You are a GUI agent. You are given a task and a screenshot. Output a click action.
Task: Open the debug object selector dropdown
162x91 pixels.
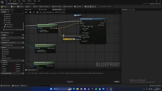[106, 7]
